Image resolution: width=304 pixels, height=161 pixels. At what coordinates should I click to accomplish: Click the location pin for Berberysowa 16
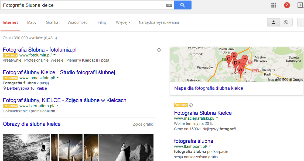tap(4, 88)
